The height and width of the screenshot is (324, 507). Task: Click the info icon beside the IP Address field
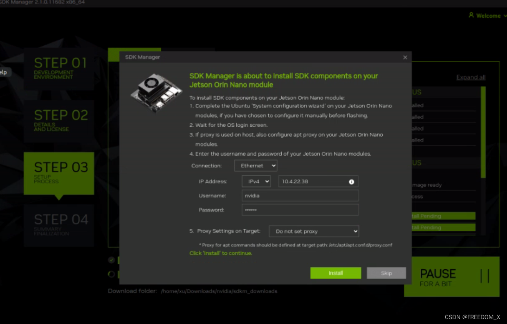(352, 181)
